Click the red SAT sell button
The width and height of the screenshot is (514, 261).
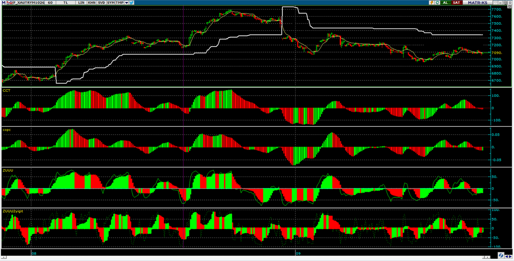point(457,3)
